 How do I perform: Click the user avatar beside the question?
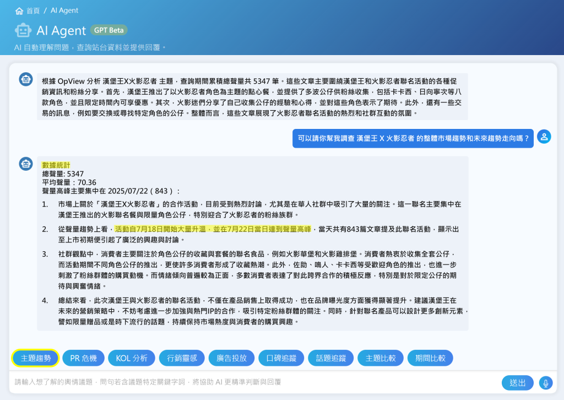tap(544, 137)
